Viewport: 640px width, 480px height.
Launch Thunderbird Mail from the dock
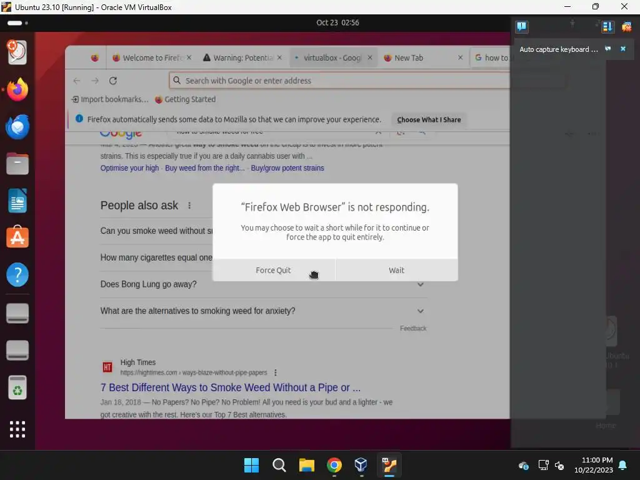point(17,127)
